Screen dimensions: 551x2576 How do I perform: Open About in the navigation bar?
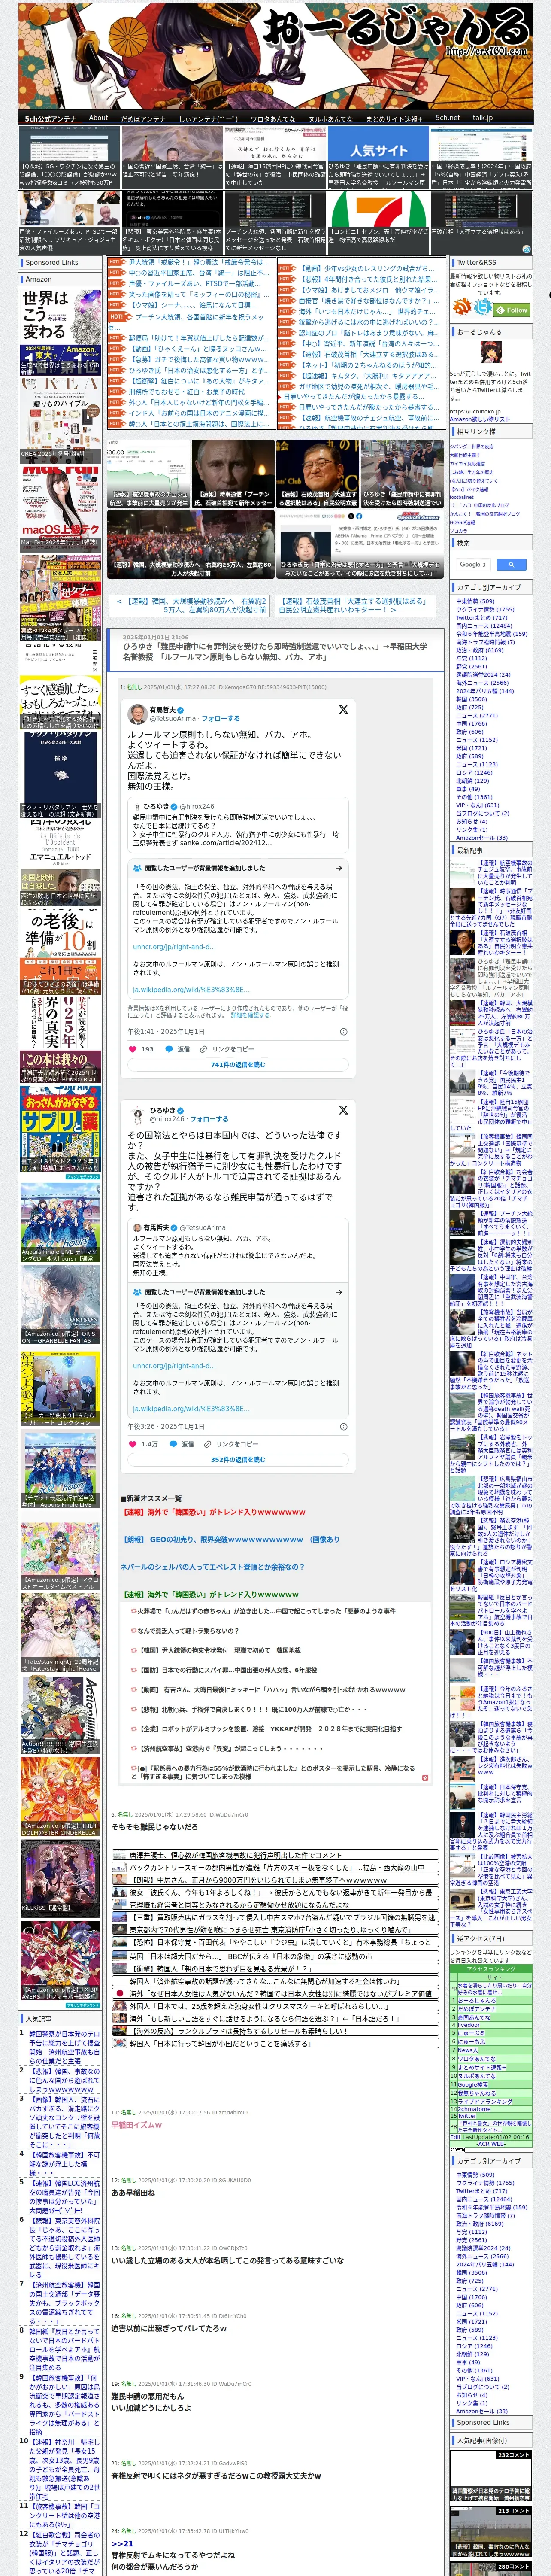pos(98,118)
